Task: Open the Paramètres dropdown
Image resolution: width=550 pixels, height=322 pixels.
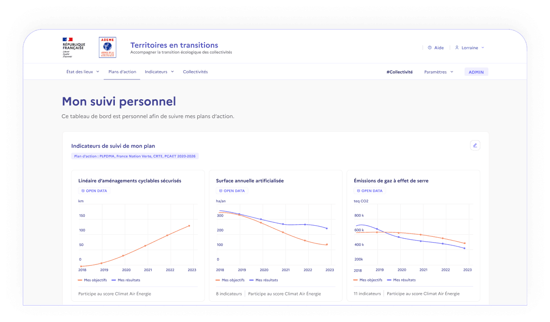Action: pyautogui.click(x=439, y=72)
